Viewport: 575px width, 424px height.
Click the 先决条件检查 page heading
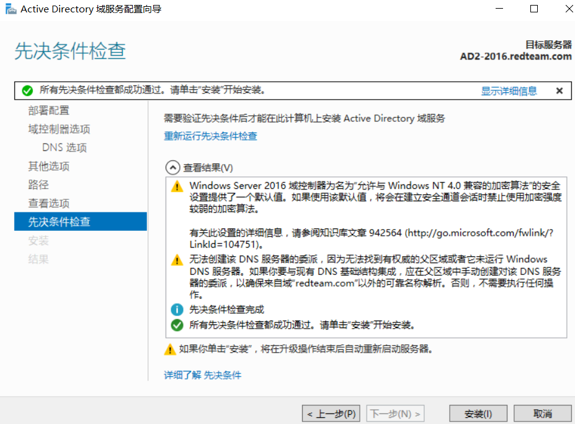click(x=70, y=51)
